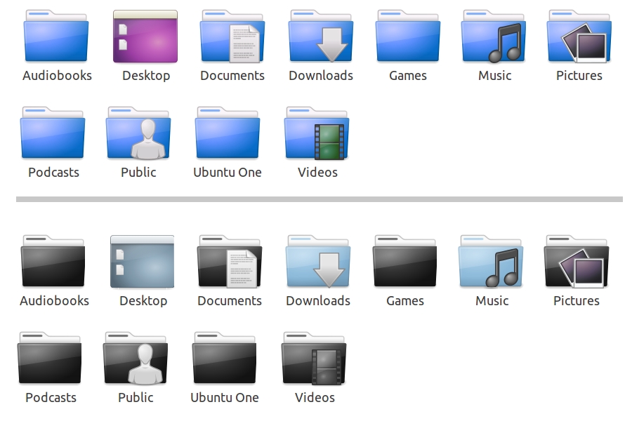Select the blue Music folder icon
Viewport: 632px width, 421px height.
coord(494,37)
